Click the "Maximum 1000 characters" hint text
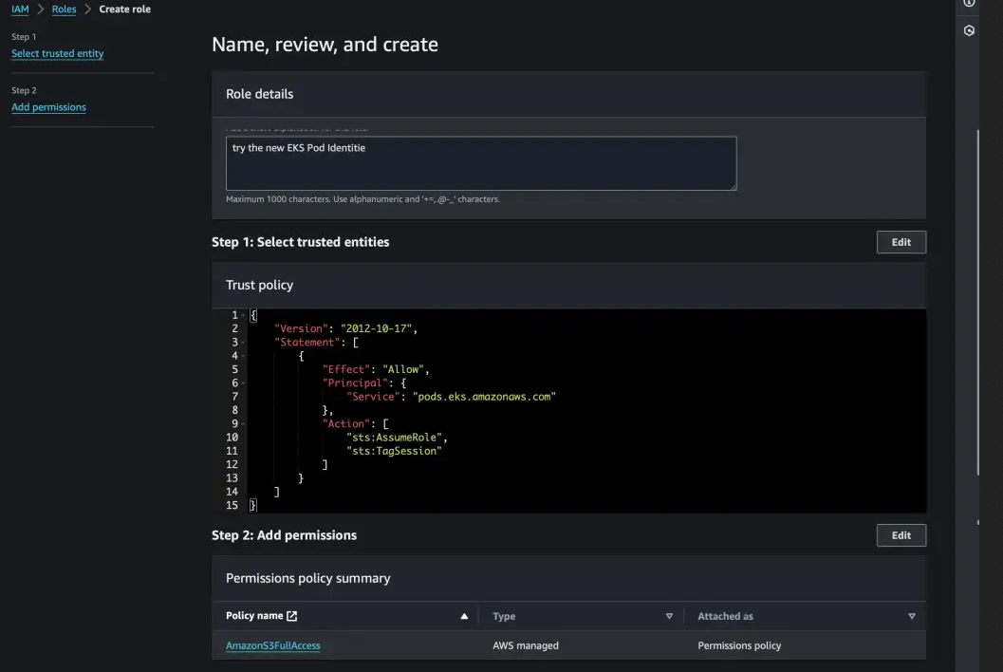The image size is (1003, 672). coord(362,199)
